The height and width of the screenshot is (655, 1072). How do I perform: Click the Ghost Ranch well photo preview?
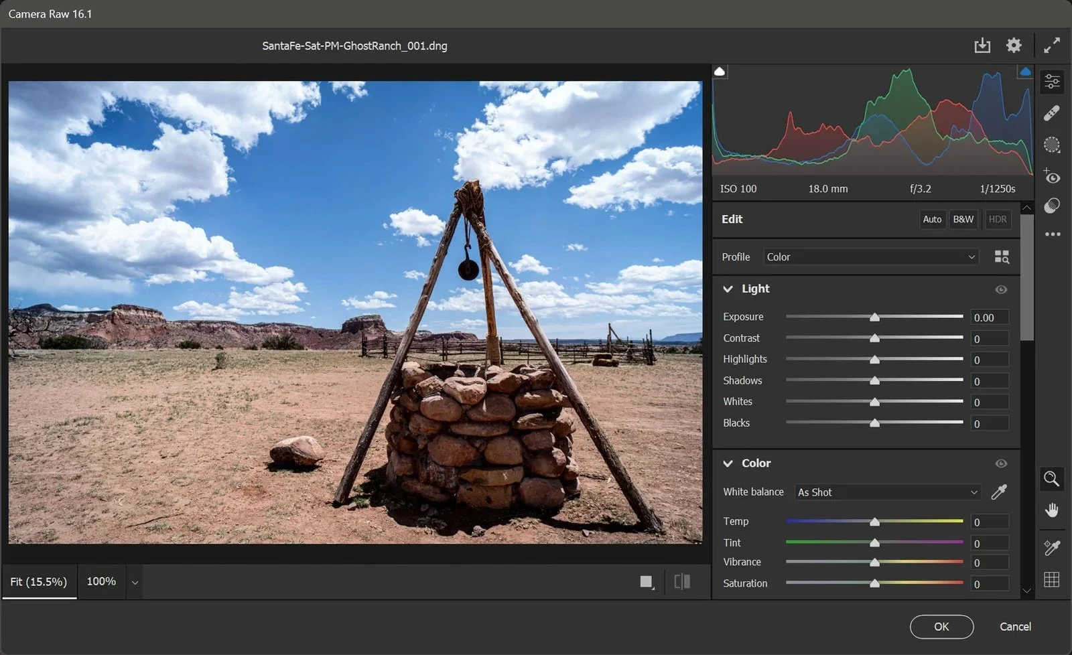pos(355,312)
